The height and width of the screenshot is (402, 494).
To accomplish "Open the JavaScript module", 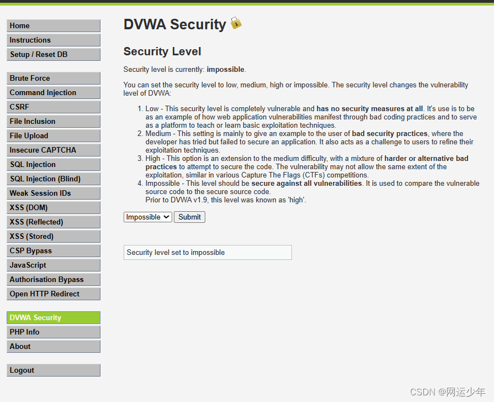I will [53, 265].
